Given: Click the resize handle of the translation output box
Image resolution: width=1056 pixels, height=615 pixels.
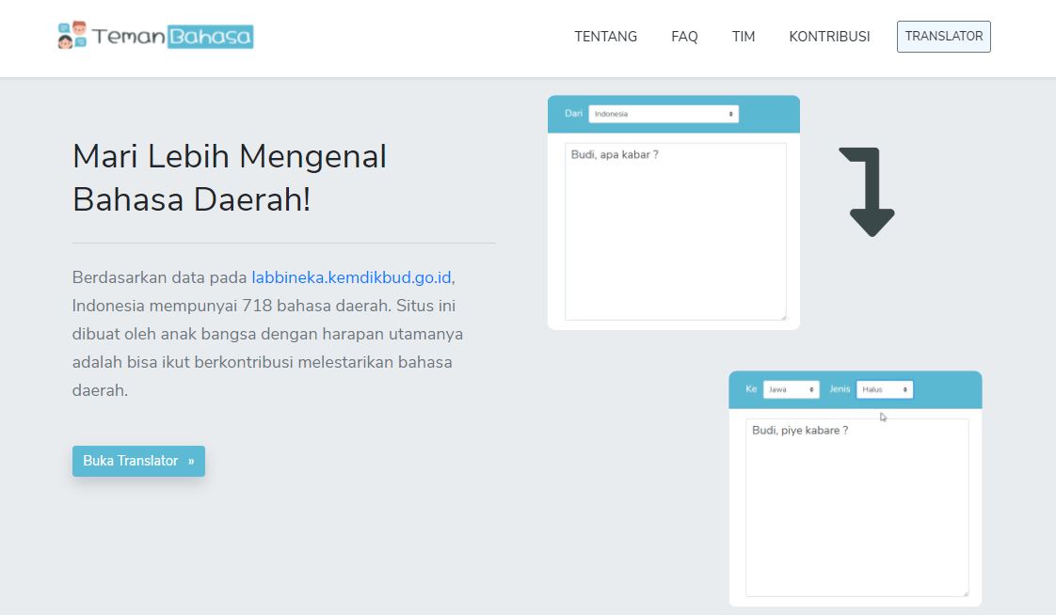Looking at the screenshot, I should (x=964, y=591).
